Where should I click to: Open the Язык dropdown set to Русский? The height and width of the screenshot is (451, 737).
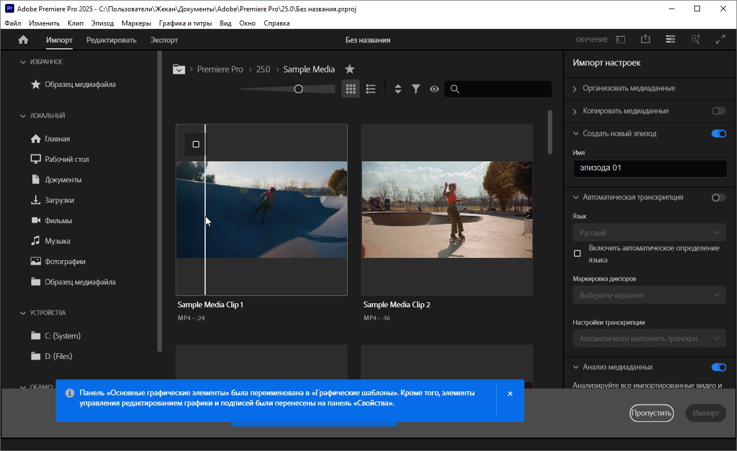[649, 232]
